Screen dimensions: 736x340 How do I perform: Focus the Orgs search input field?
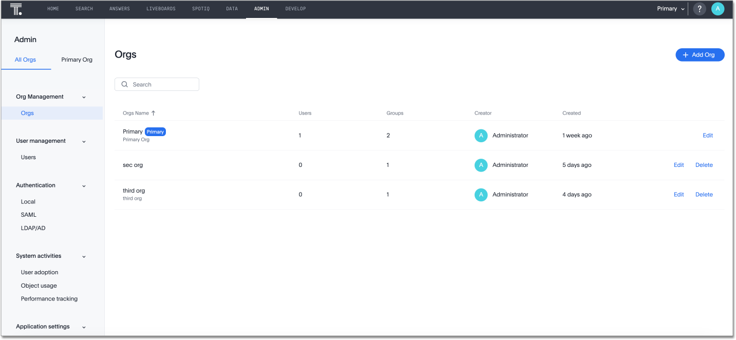pyautogui.click(x=162, y=84)
